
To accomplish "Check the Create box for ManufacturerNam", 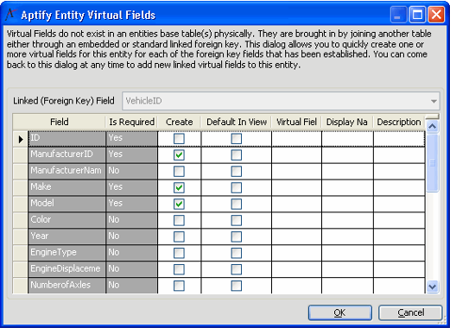I will tap(179, 171).
